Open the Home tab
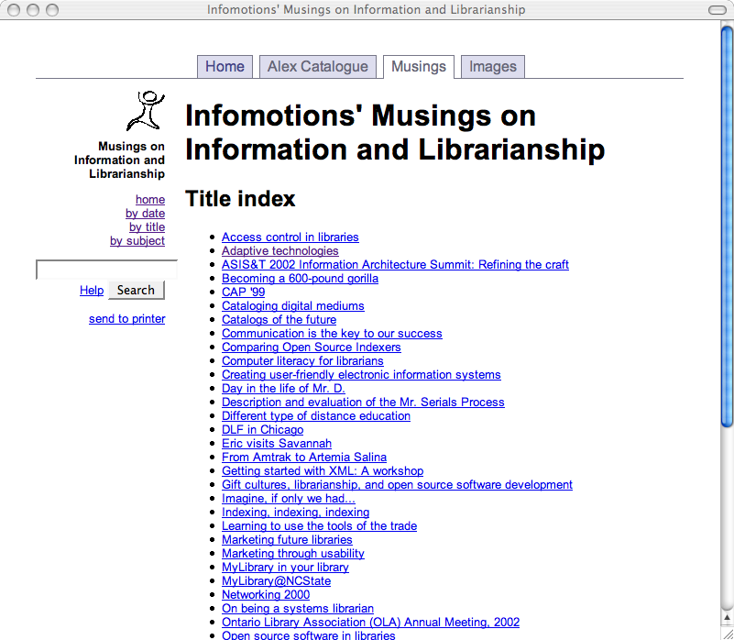The height and width of the screenshot is (640, 734). 225,67
